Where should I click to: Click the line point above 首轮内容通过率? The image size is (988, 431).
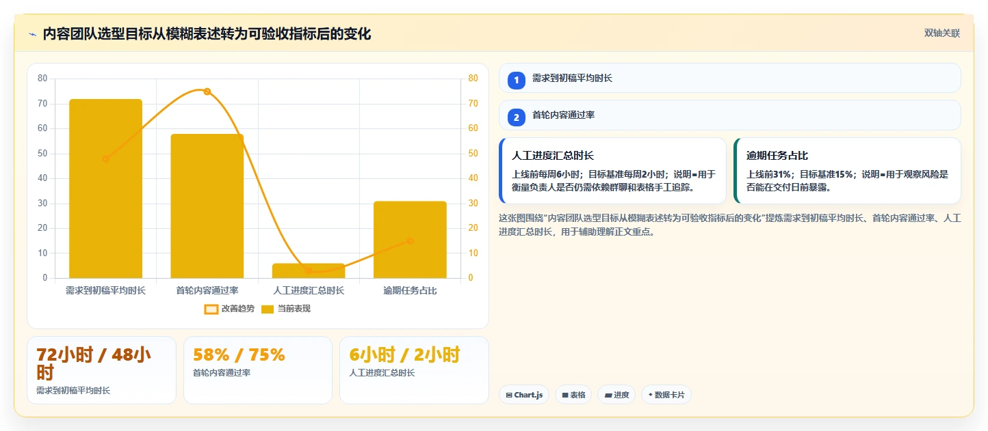point(207,92)
